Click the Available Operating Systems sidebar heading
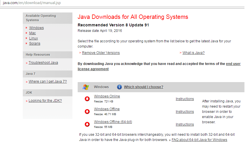Image resolution: width=245 pixels, height=143 pixels. click(48, 18)
